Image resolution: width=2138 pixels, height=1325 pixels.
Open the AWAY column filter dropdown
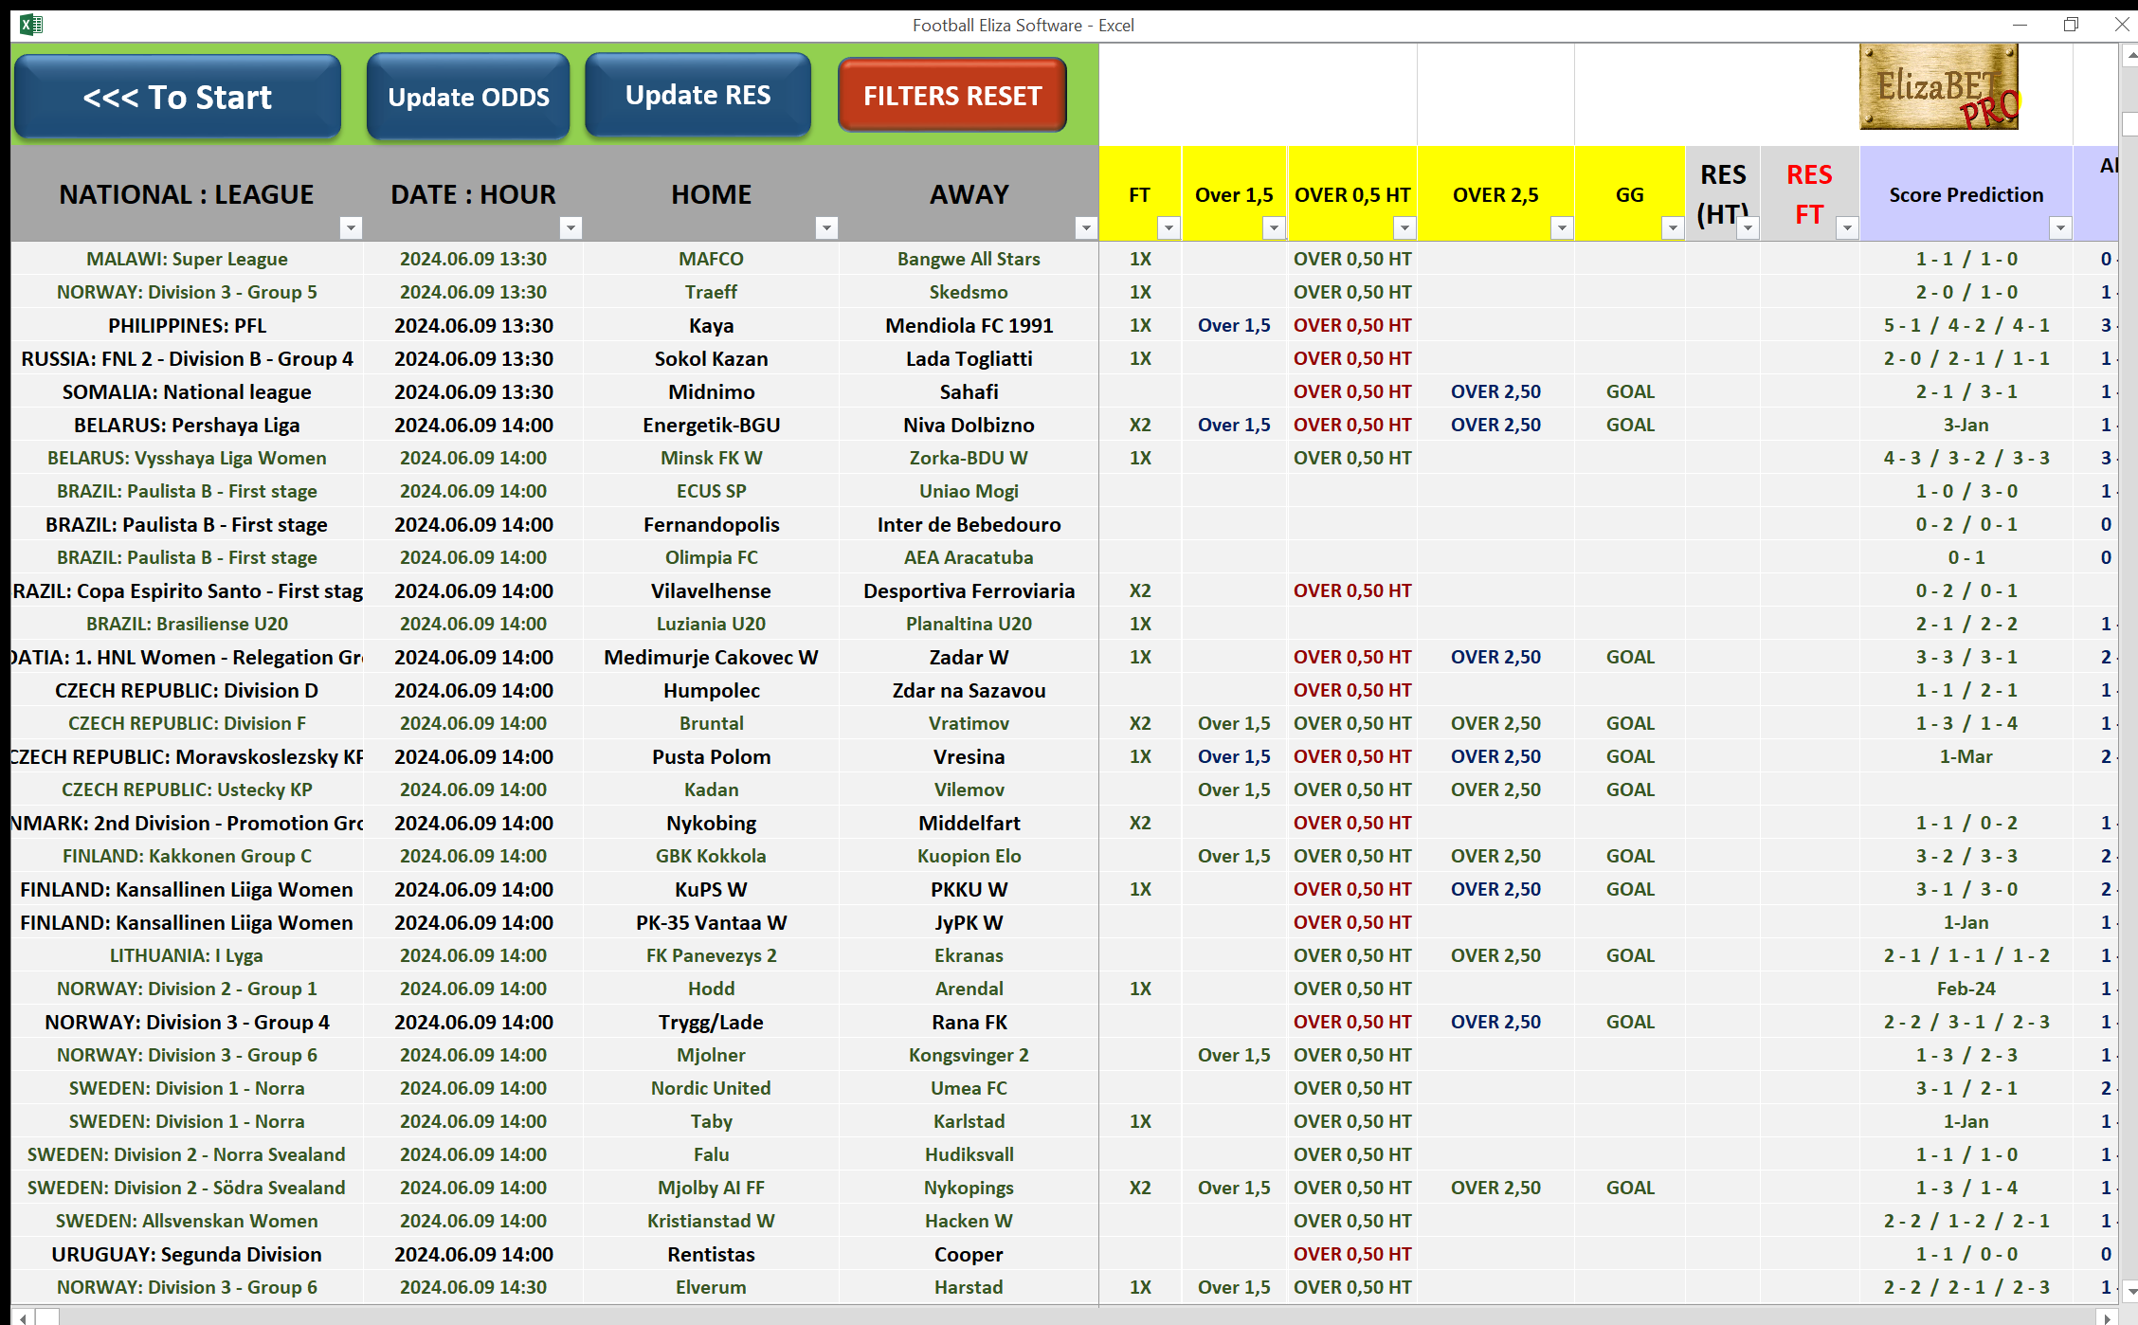[x=1084, y=227]
